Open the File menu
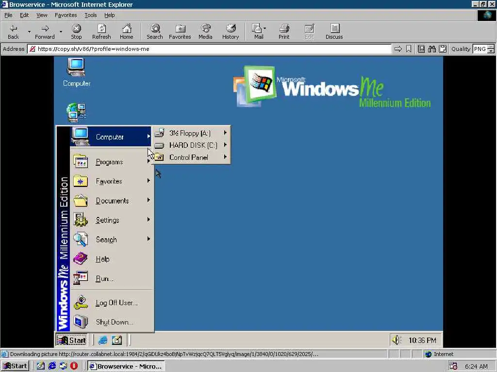This screenshot has width=497, height=372. (8, 15)
